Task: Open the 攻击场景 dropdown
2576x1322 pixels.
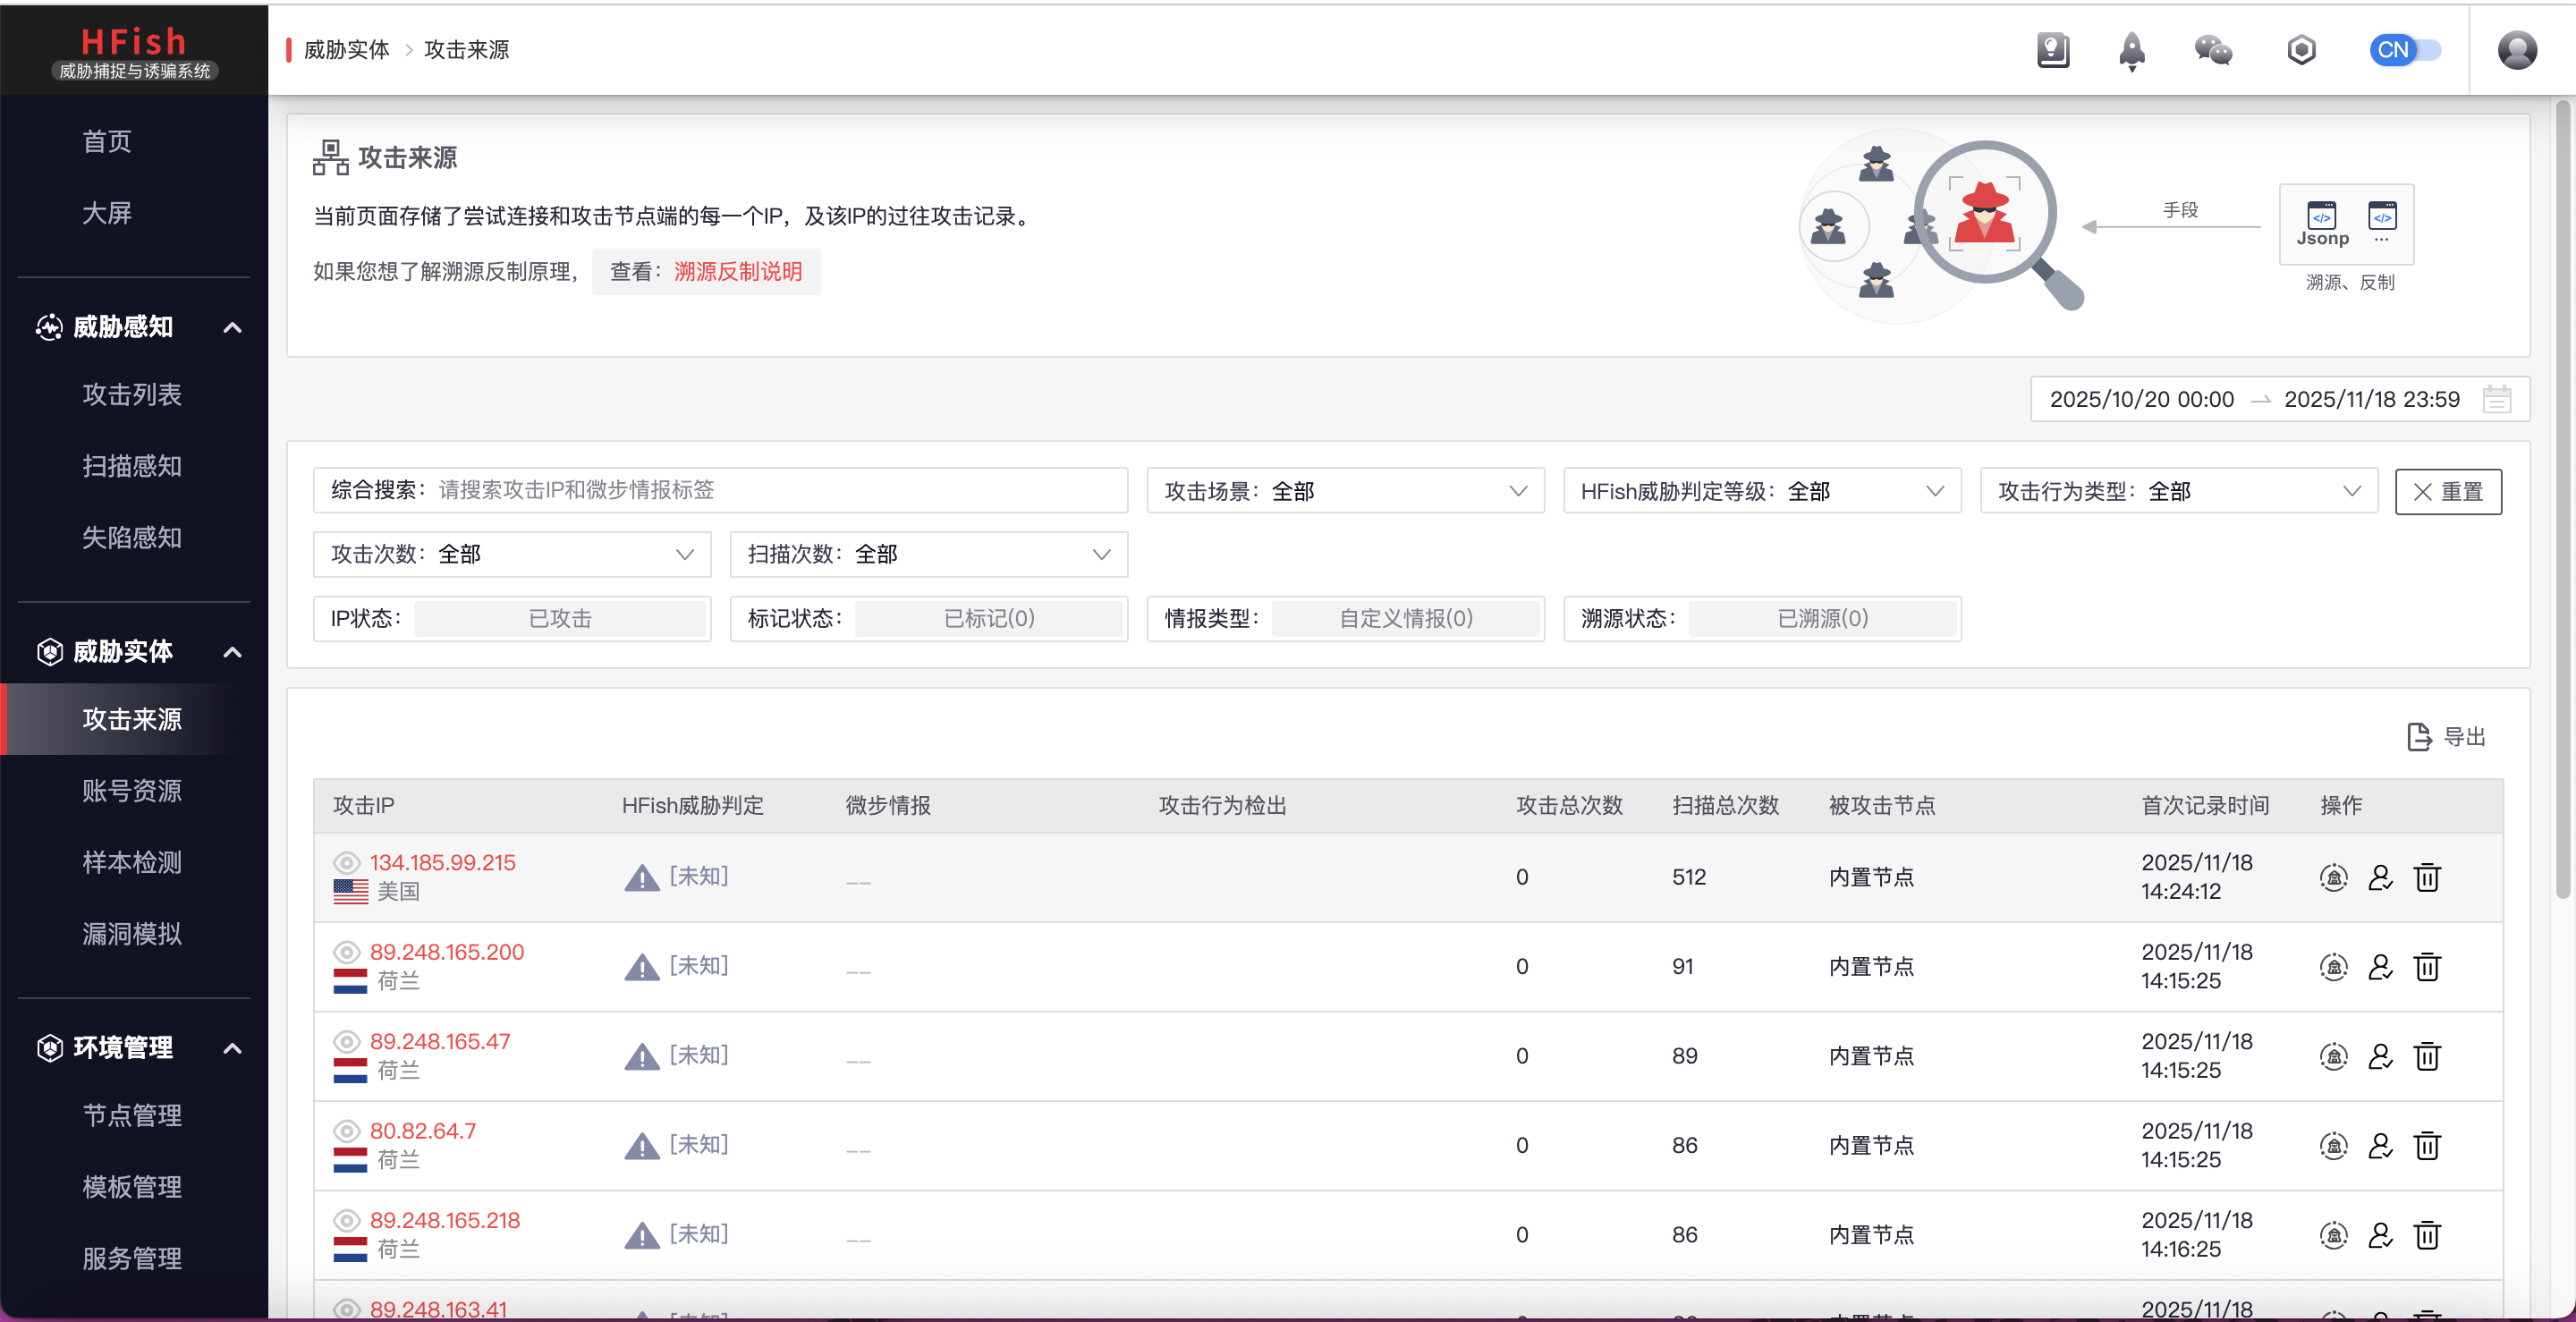Action: coord(1345,491)
